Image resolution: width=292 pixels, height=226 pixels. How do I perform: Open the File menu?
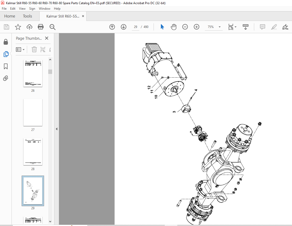(x=4, y=9)
